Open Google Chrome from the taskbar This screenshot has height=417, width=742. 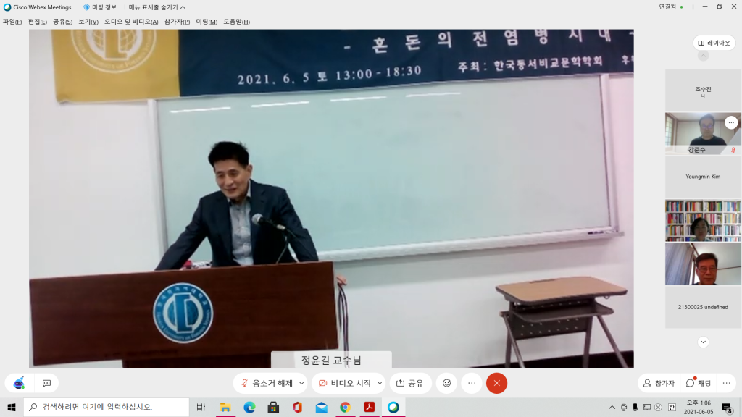(x=345, y=408)
